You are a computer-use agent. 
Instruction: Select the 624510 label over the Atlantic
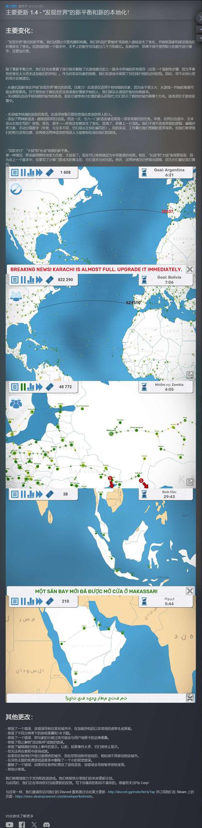pos(133,302)
